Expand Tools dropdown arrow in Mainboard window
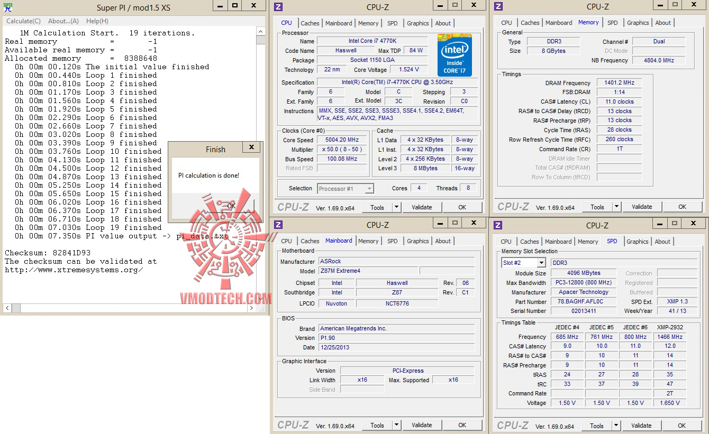Screen dimensions: 709x434 (396, 425)
